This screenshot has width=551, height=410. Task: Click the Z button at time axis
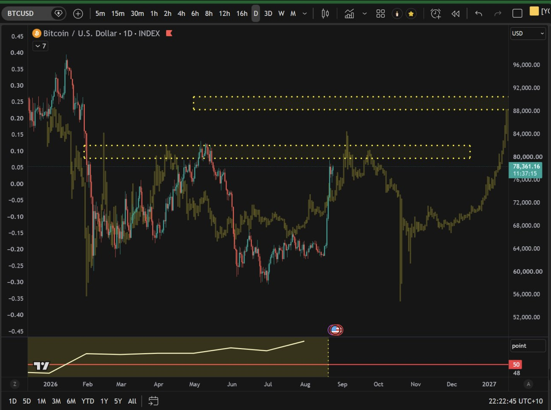15,384
